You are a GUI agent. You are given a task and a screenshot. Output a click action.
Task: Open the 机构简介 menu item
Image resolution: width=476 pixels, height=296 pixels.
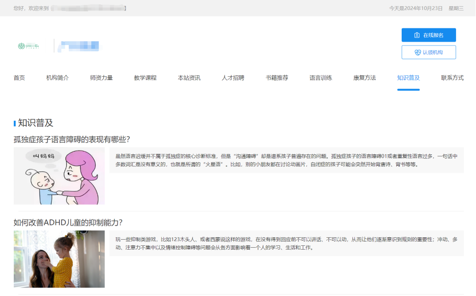coord(57,78)
